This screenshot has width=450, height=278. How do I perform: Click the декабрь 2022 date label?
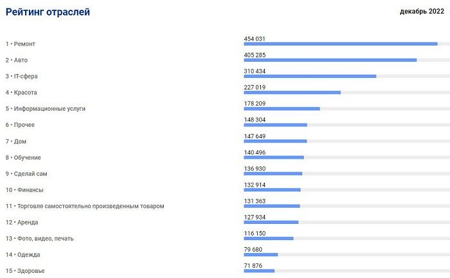click(x=422, y=12)
